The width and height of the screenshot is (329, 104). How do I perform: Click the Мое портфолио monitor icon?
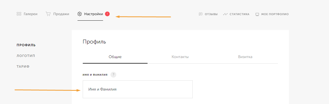point(257,14)
